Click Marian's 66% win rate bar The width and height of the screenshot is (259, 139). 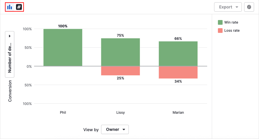178,54
